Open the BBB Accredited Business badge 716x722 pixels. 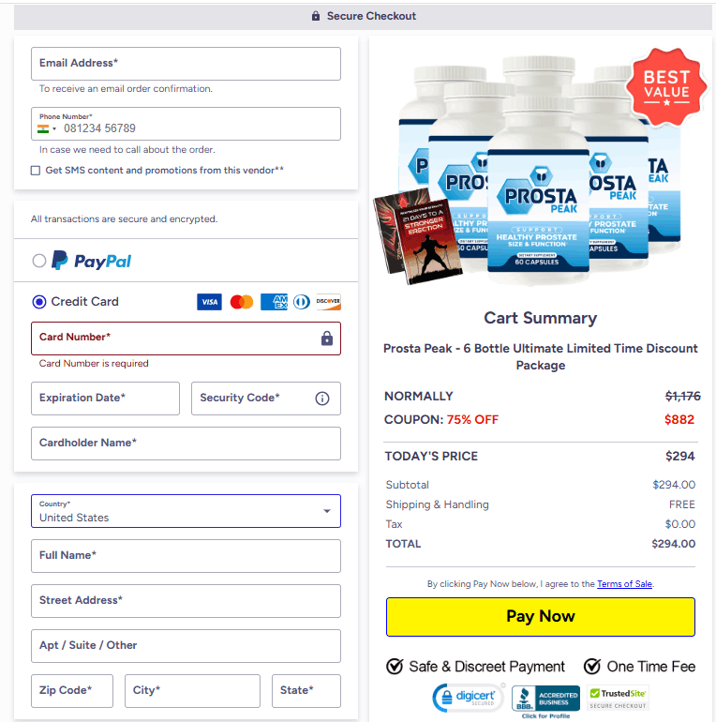click(x=545, y=699)
